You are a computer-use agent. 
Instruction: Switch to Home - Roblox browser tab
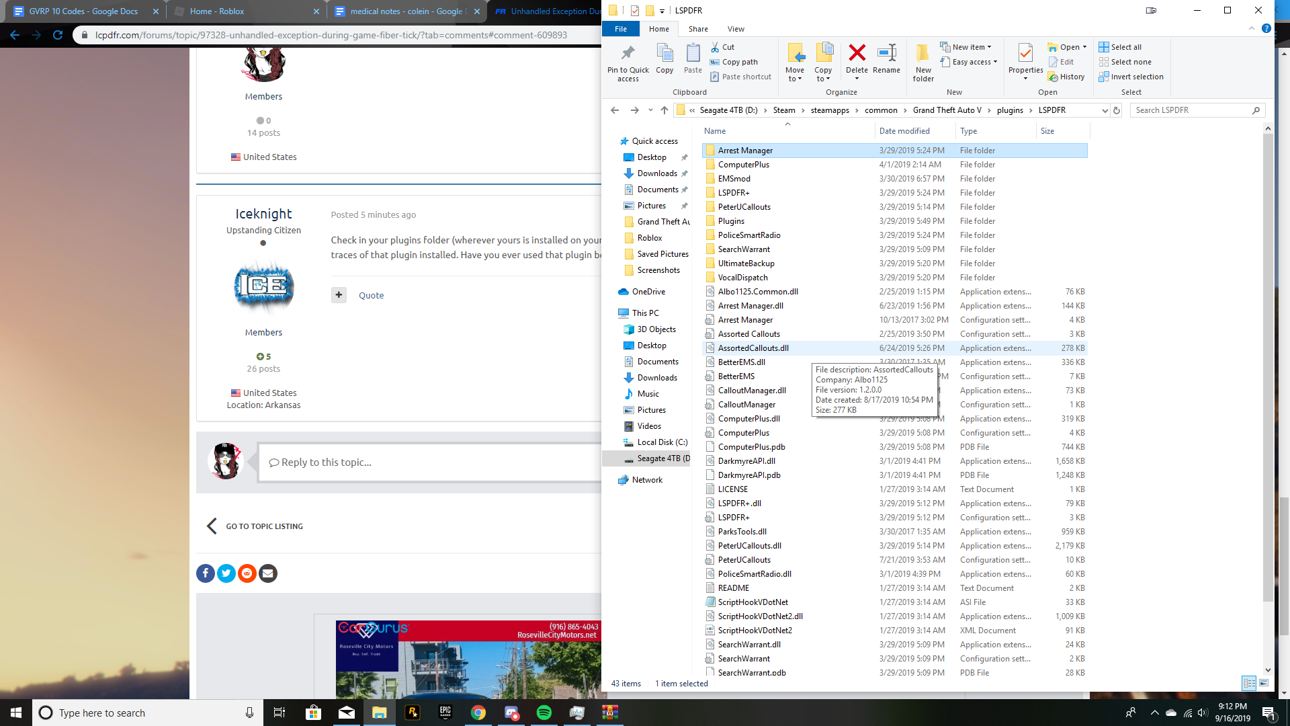coord(217,11)
